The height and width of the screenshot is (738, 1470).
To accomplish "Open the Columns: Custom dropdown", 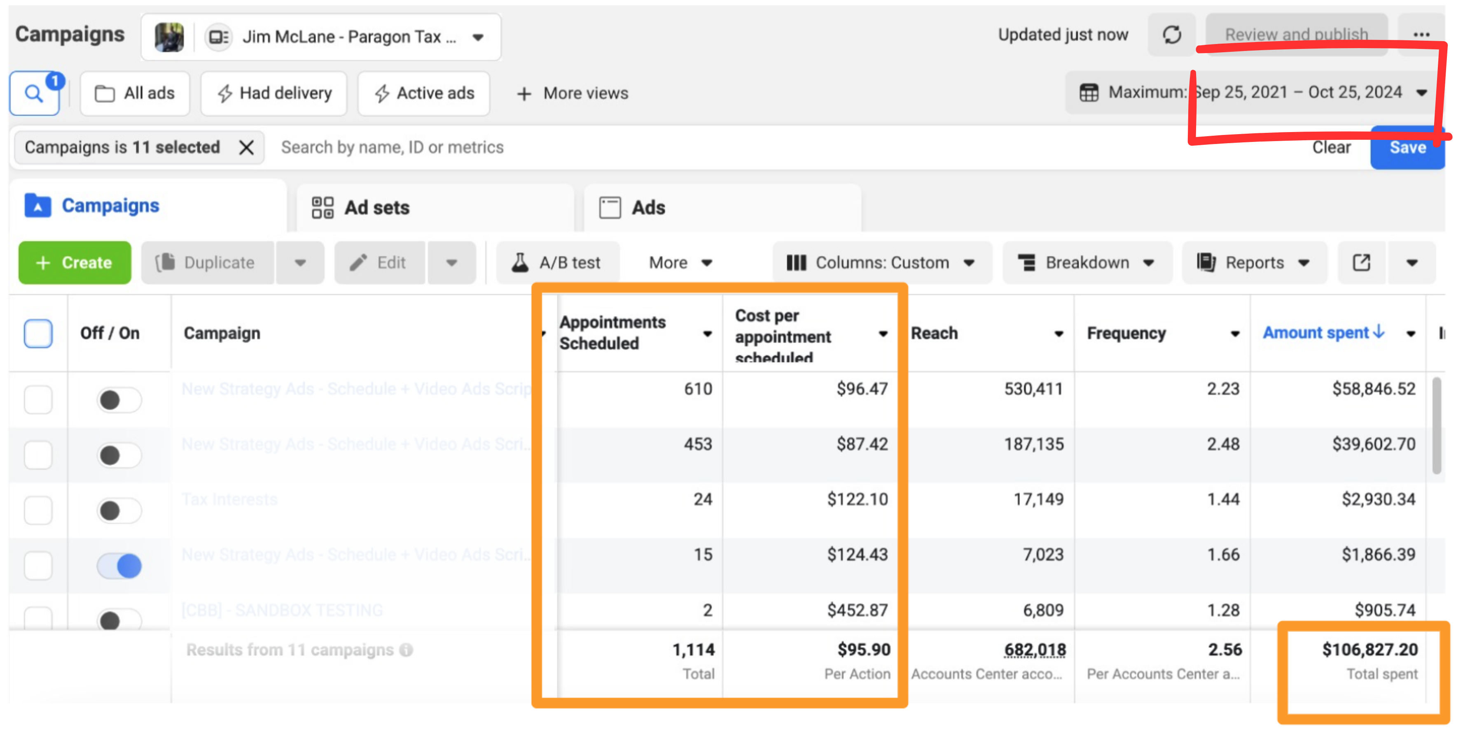I will (882, 263).
